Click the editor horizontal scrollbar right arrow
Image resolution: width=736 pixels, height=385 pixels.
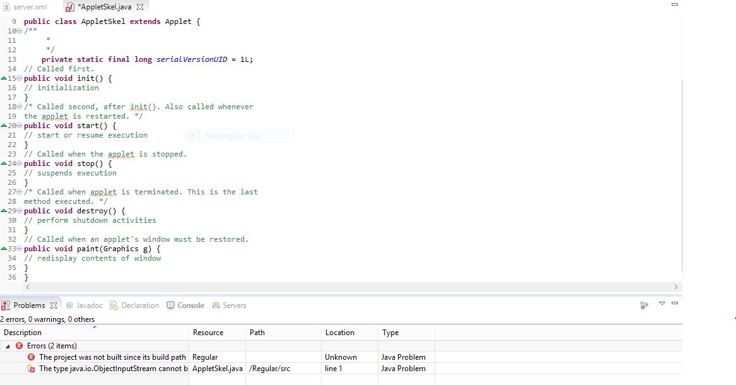(675, 287)
